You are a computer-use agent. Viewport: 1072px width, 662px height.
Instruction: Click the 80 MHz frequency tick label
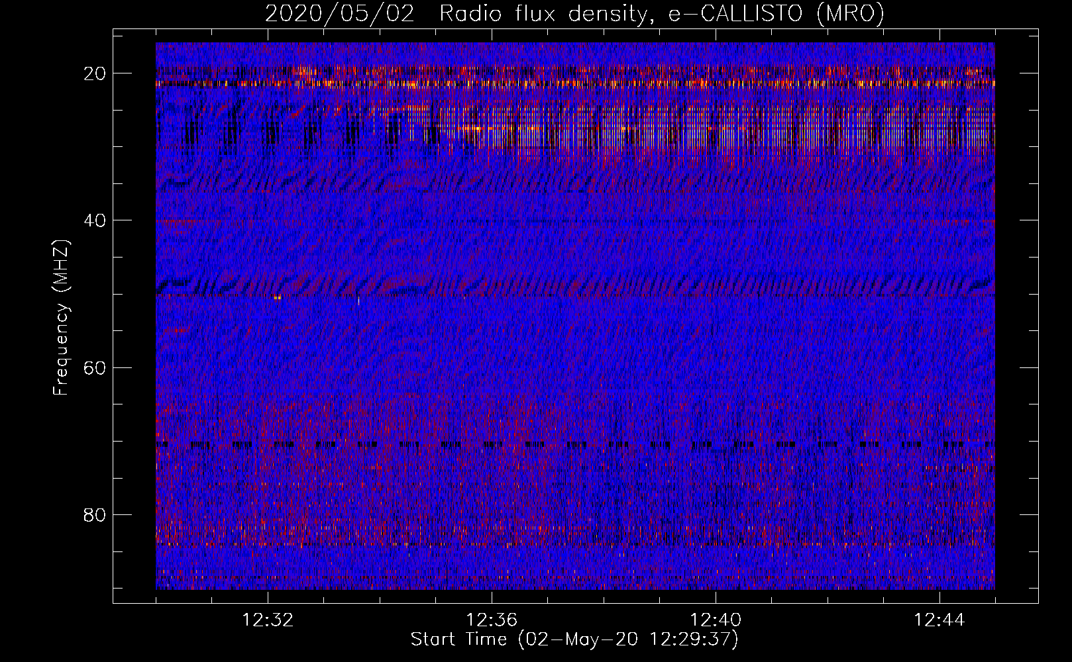coord(95,514)
